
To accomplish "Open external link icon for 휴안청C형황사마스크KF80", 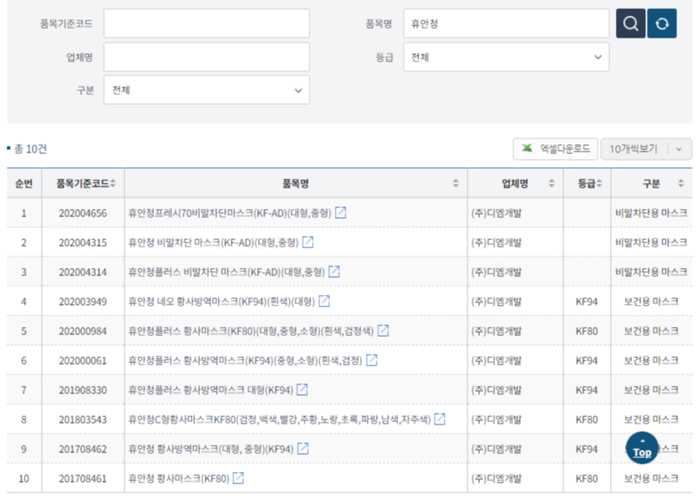I will tap(440, 419).
